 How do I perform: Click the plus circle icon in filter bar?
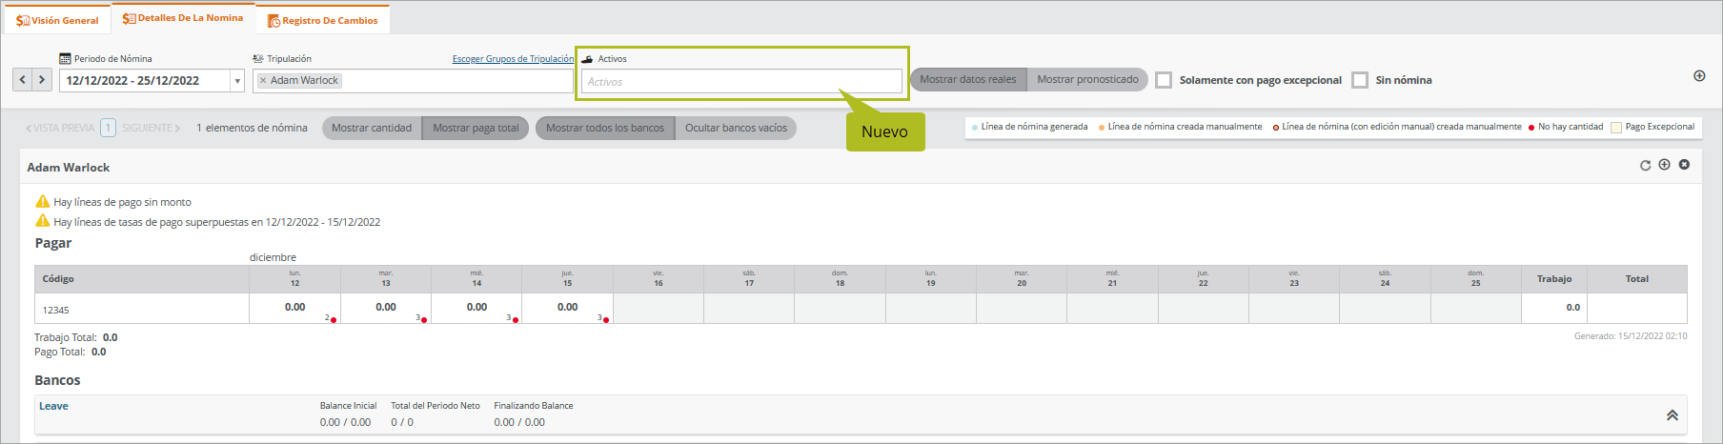pos(1699,76)
